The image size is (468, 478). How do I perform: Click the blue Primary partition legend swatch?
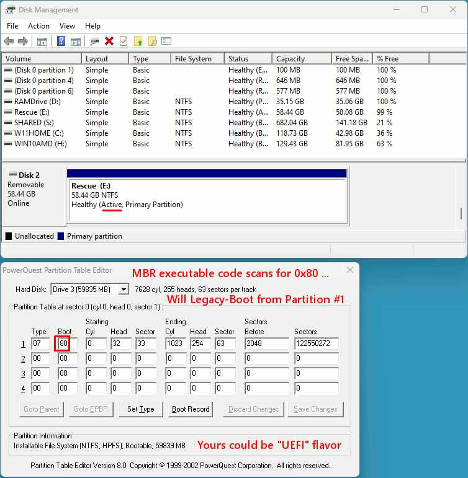(61, 236)
